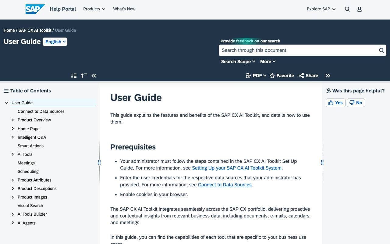
Task: Select AI Tools in contents
Action: coord(25,154)
